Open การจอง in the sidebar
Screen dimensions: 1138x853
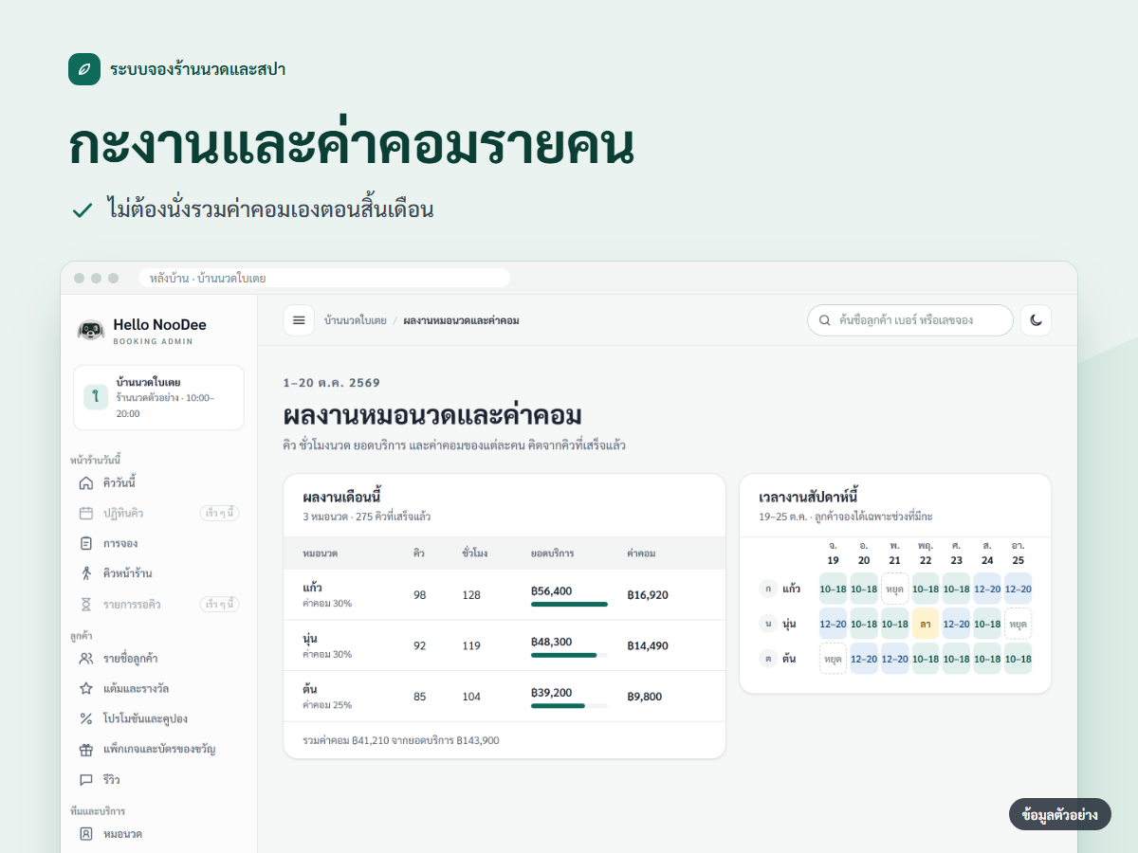[158, 543]
